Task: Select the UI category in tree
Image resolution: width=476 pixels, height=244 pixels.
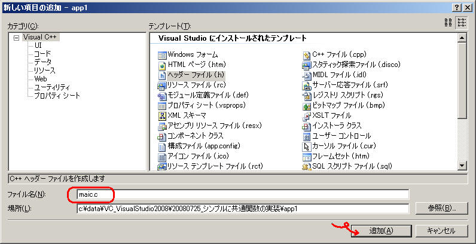Action: coord(38,45)
